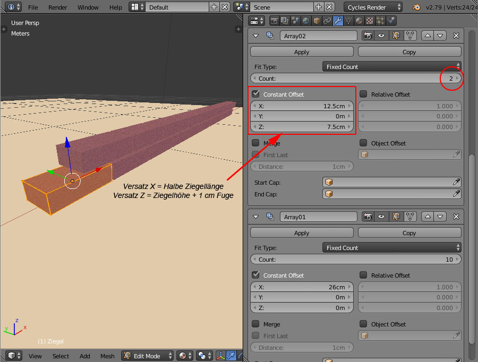Enable Relative Offset in the Array01 modifier
478x362 pixels.
(363, 275)
